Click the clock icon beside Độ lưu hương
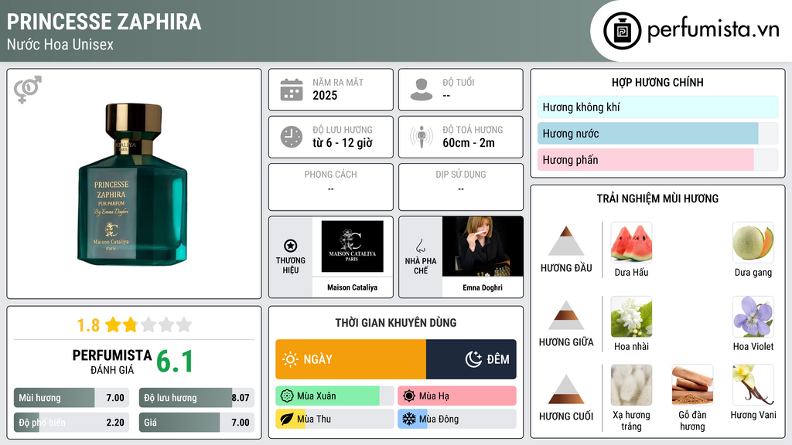This screenshot has width=792, height=445. pyautogui.click(x=292, y=137)
